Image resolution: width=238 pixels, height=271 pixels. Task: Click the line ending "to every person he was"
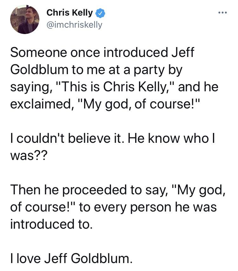pyautogui.click(x=114, y=207)
